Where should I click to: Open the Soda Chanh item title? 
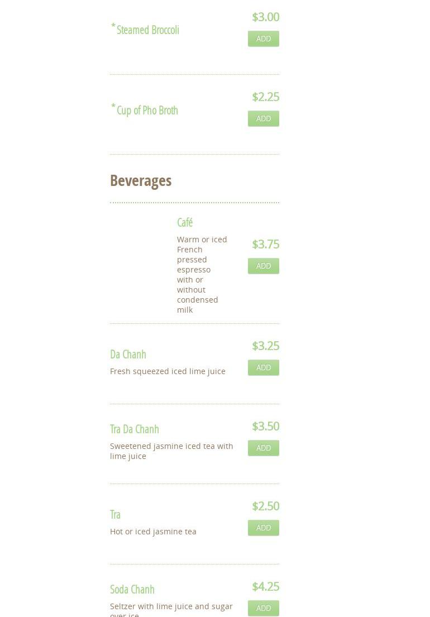(132, 589)
